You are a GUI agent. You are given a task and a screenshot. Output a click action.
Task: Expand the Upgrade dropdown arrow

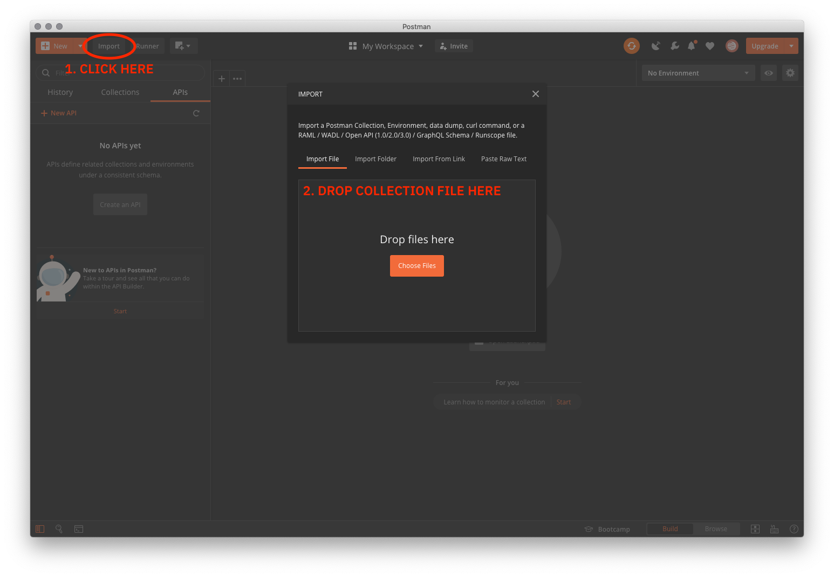click(791, 46)
